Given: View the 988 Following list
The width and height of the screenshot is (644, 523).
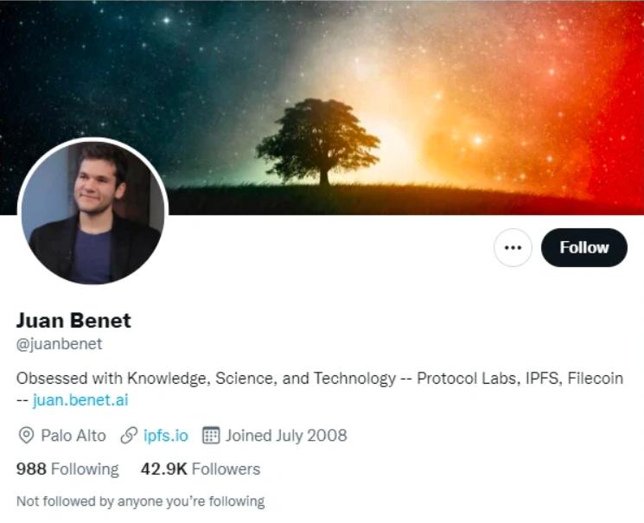Looking at the screenshot, I should tap(67, 469).
